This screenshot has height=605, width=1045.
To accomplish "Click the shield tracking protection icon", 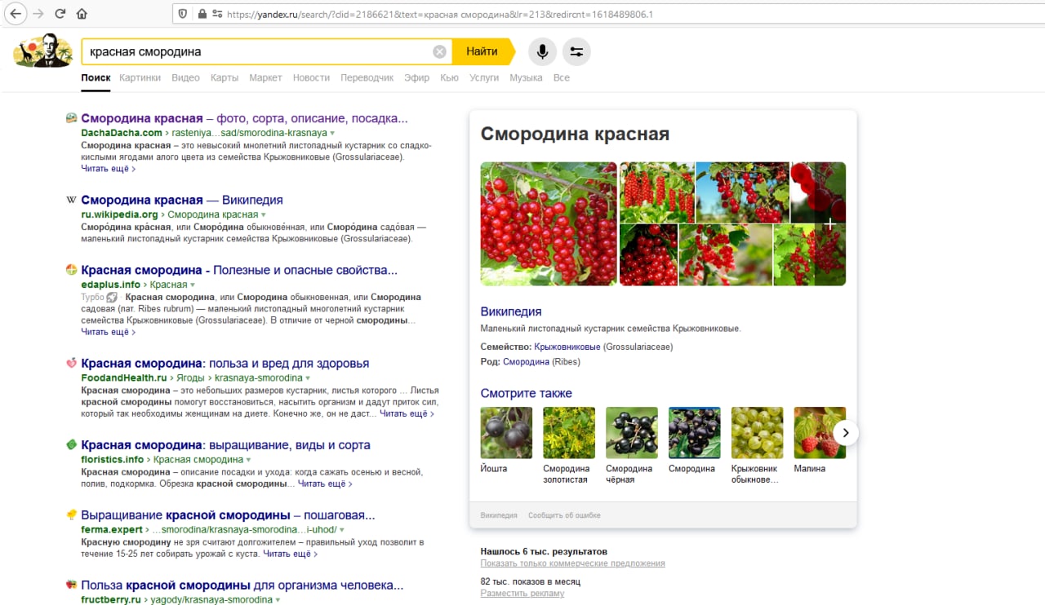I will click(x=182, y=14).
